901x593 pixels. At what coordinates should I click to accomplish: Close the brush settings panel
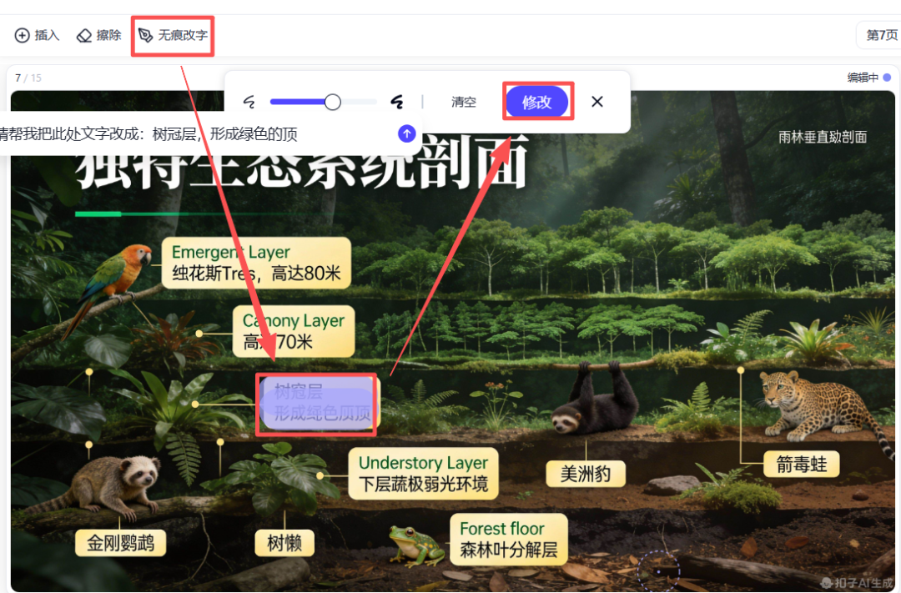[597, 102]
